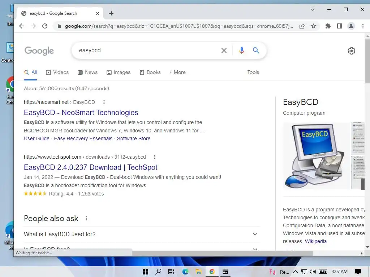Open the Windows Start menu

[x=145, y=272]
